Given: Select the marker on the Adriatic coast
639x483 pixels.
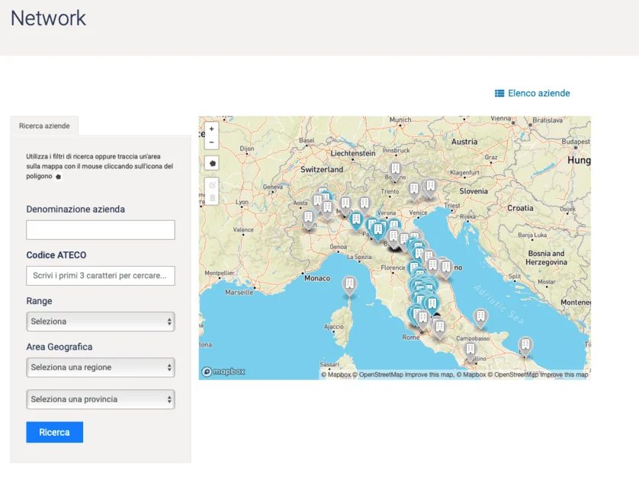Looking at the screenshot, I should tap(481, 318).
